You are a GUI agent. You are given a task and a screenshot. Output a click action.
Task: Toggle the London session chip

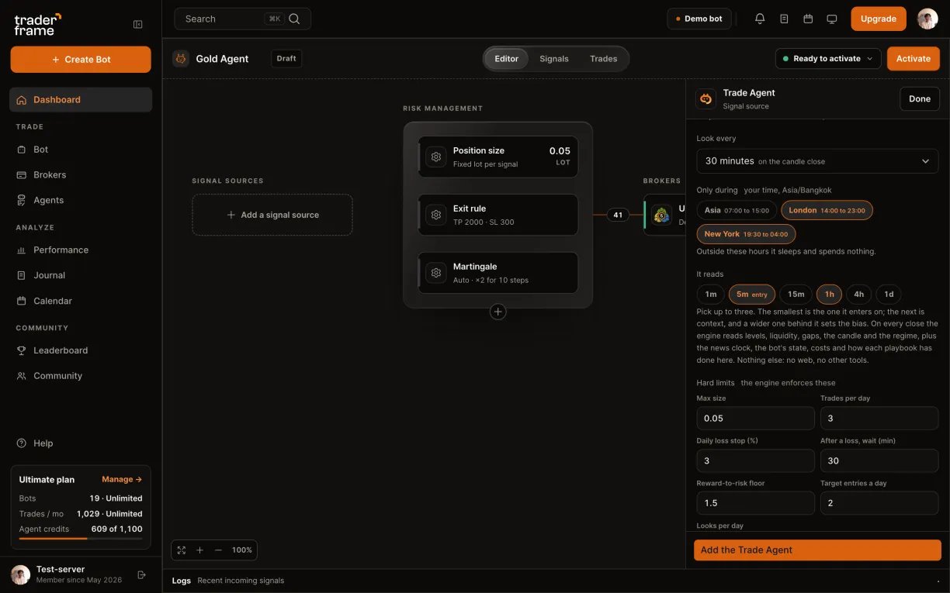coord(827,210)
